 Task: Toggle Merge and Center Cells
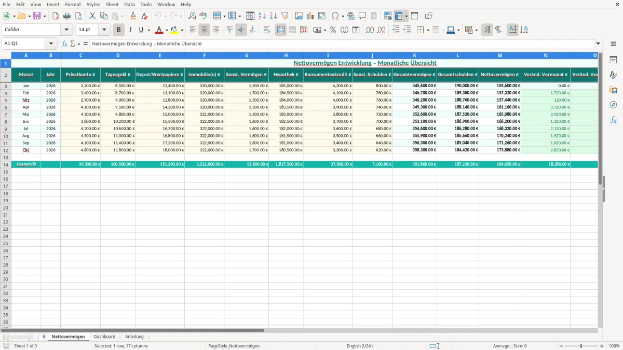pyautogui.click(x=281, y=30)
